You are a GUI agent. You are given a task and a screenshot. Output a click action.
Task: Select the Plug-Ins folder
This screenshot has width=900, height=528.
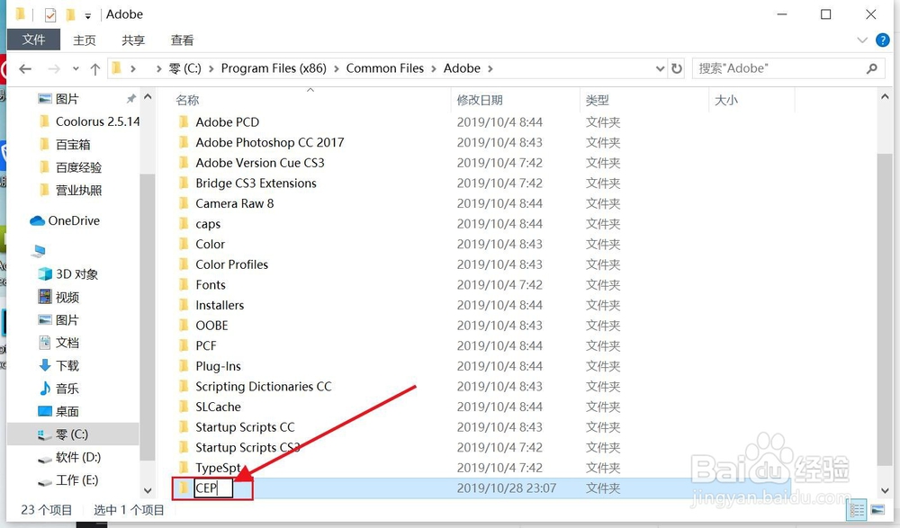click(x=218, y=366)
